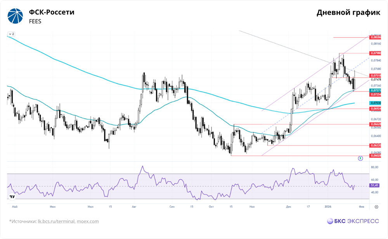Open the moex.com source link
The image size is (388, 239).
click(x=88, y=222)
